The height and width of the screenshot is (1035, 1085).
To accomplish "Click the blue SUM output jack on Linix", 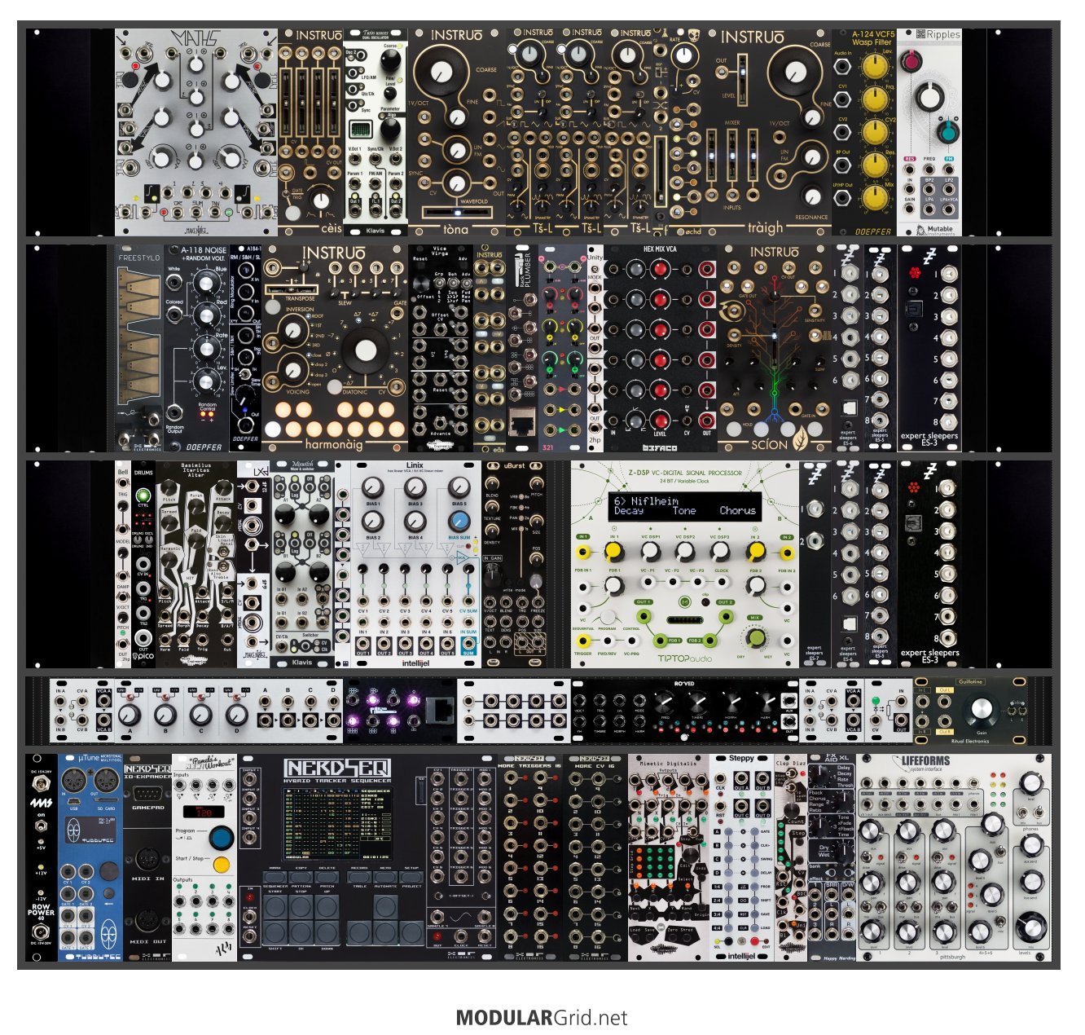I will click(468, 644).
